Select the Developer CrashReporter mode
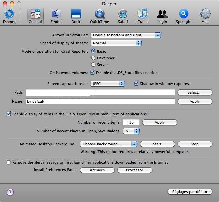The height and width of the screenshot is (202, 219). pyautogui.click(x=93, y=58)
